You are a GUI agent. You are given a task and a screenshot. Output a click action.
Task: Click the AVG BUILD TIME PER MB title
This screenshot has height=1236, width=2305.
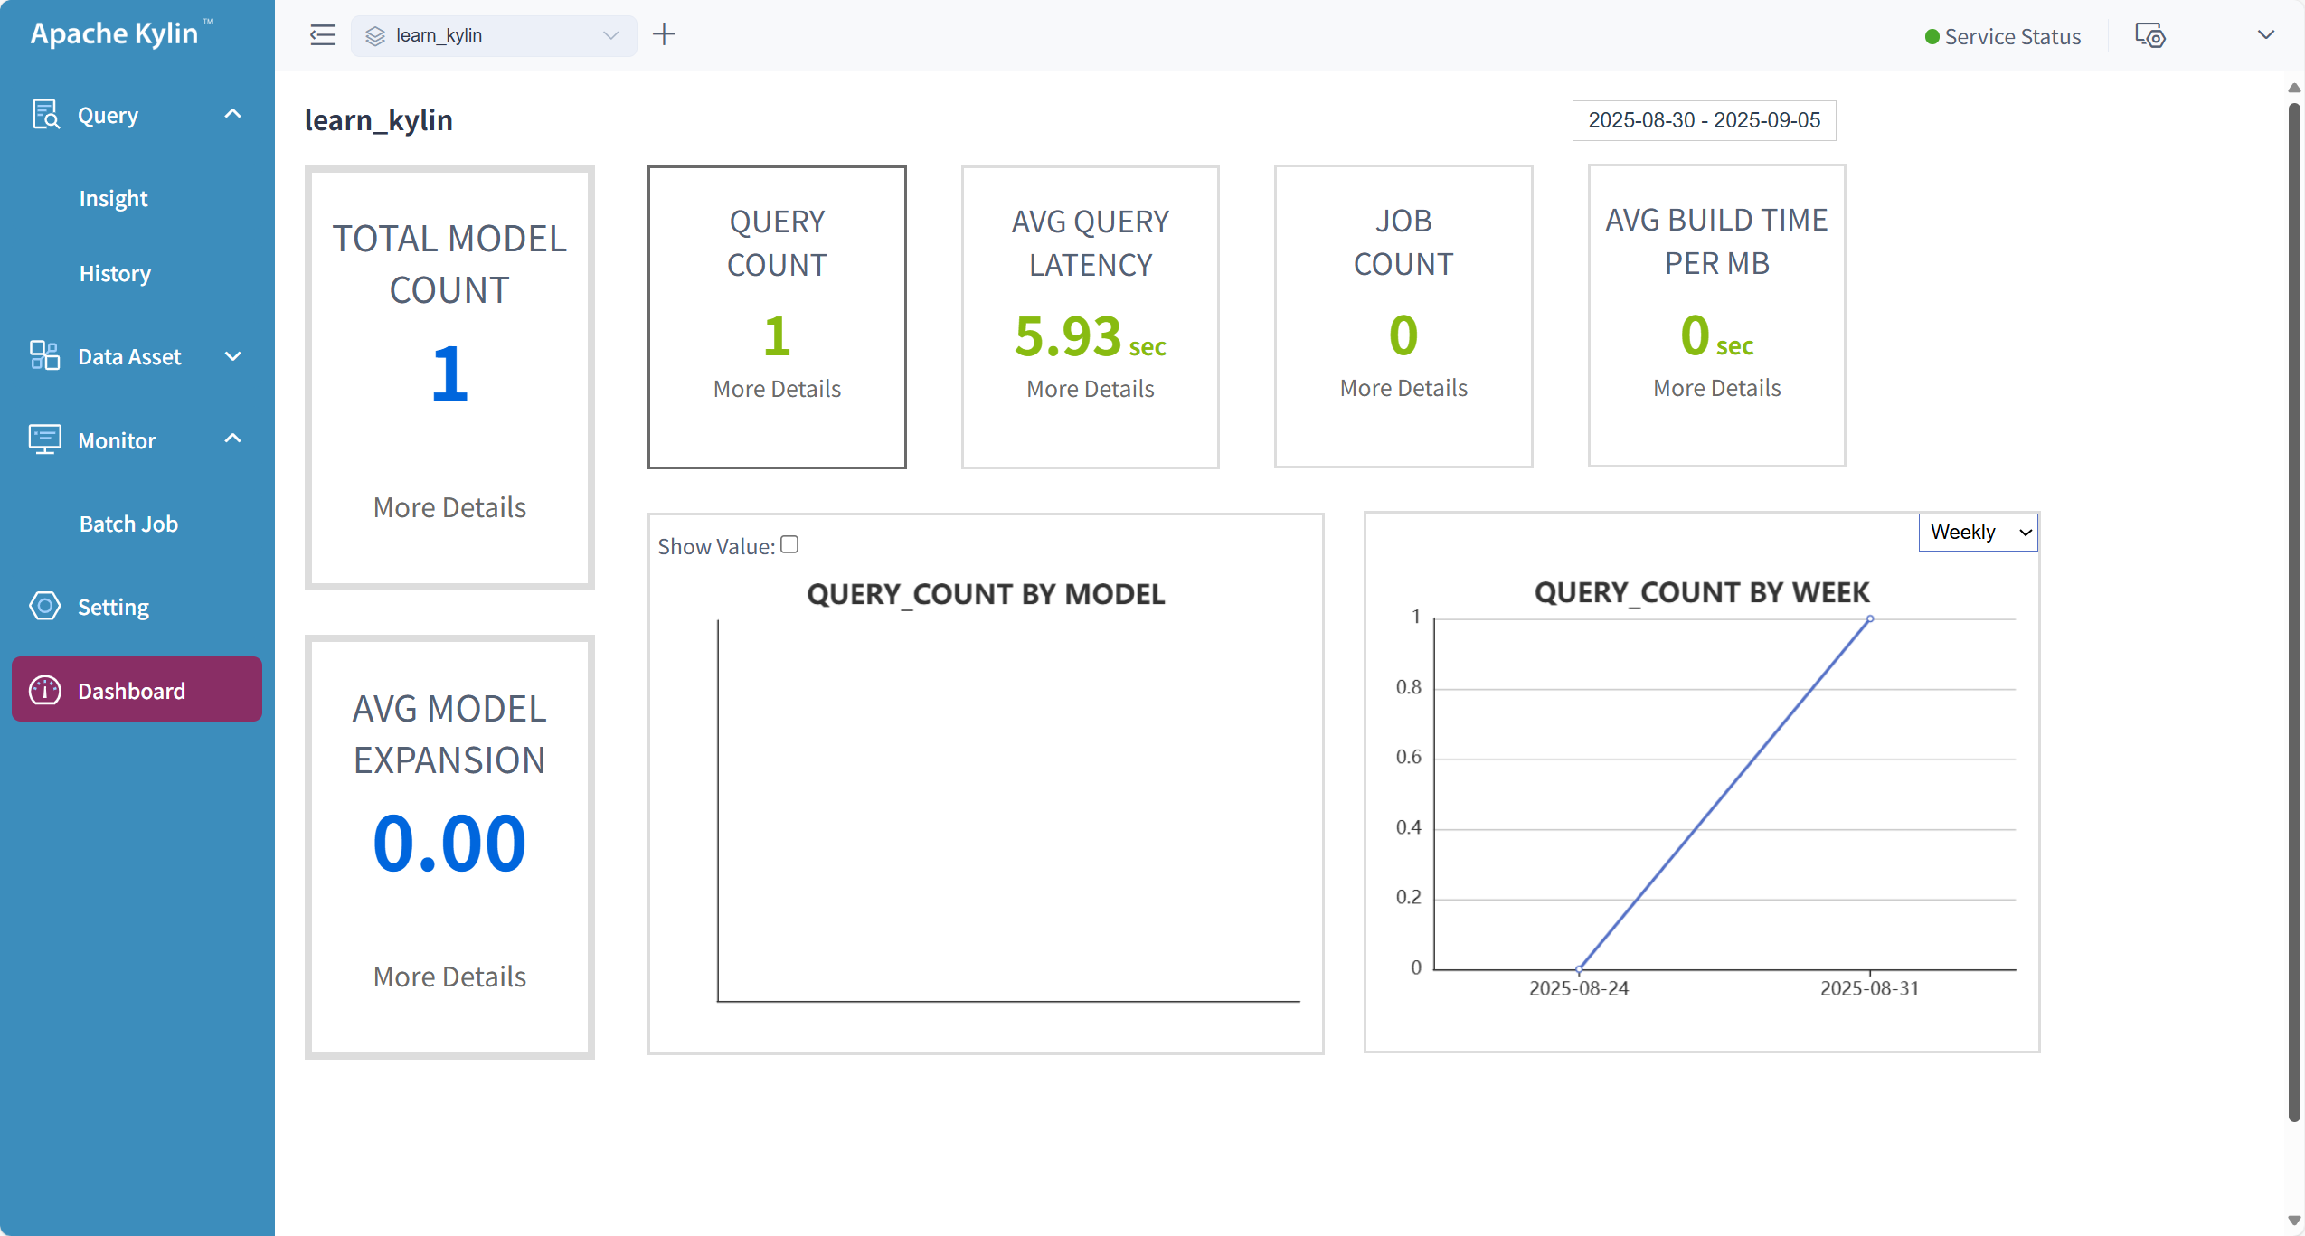(x=1717, y=241)
